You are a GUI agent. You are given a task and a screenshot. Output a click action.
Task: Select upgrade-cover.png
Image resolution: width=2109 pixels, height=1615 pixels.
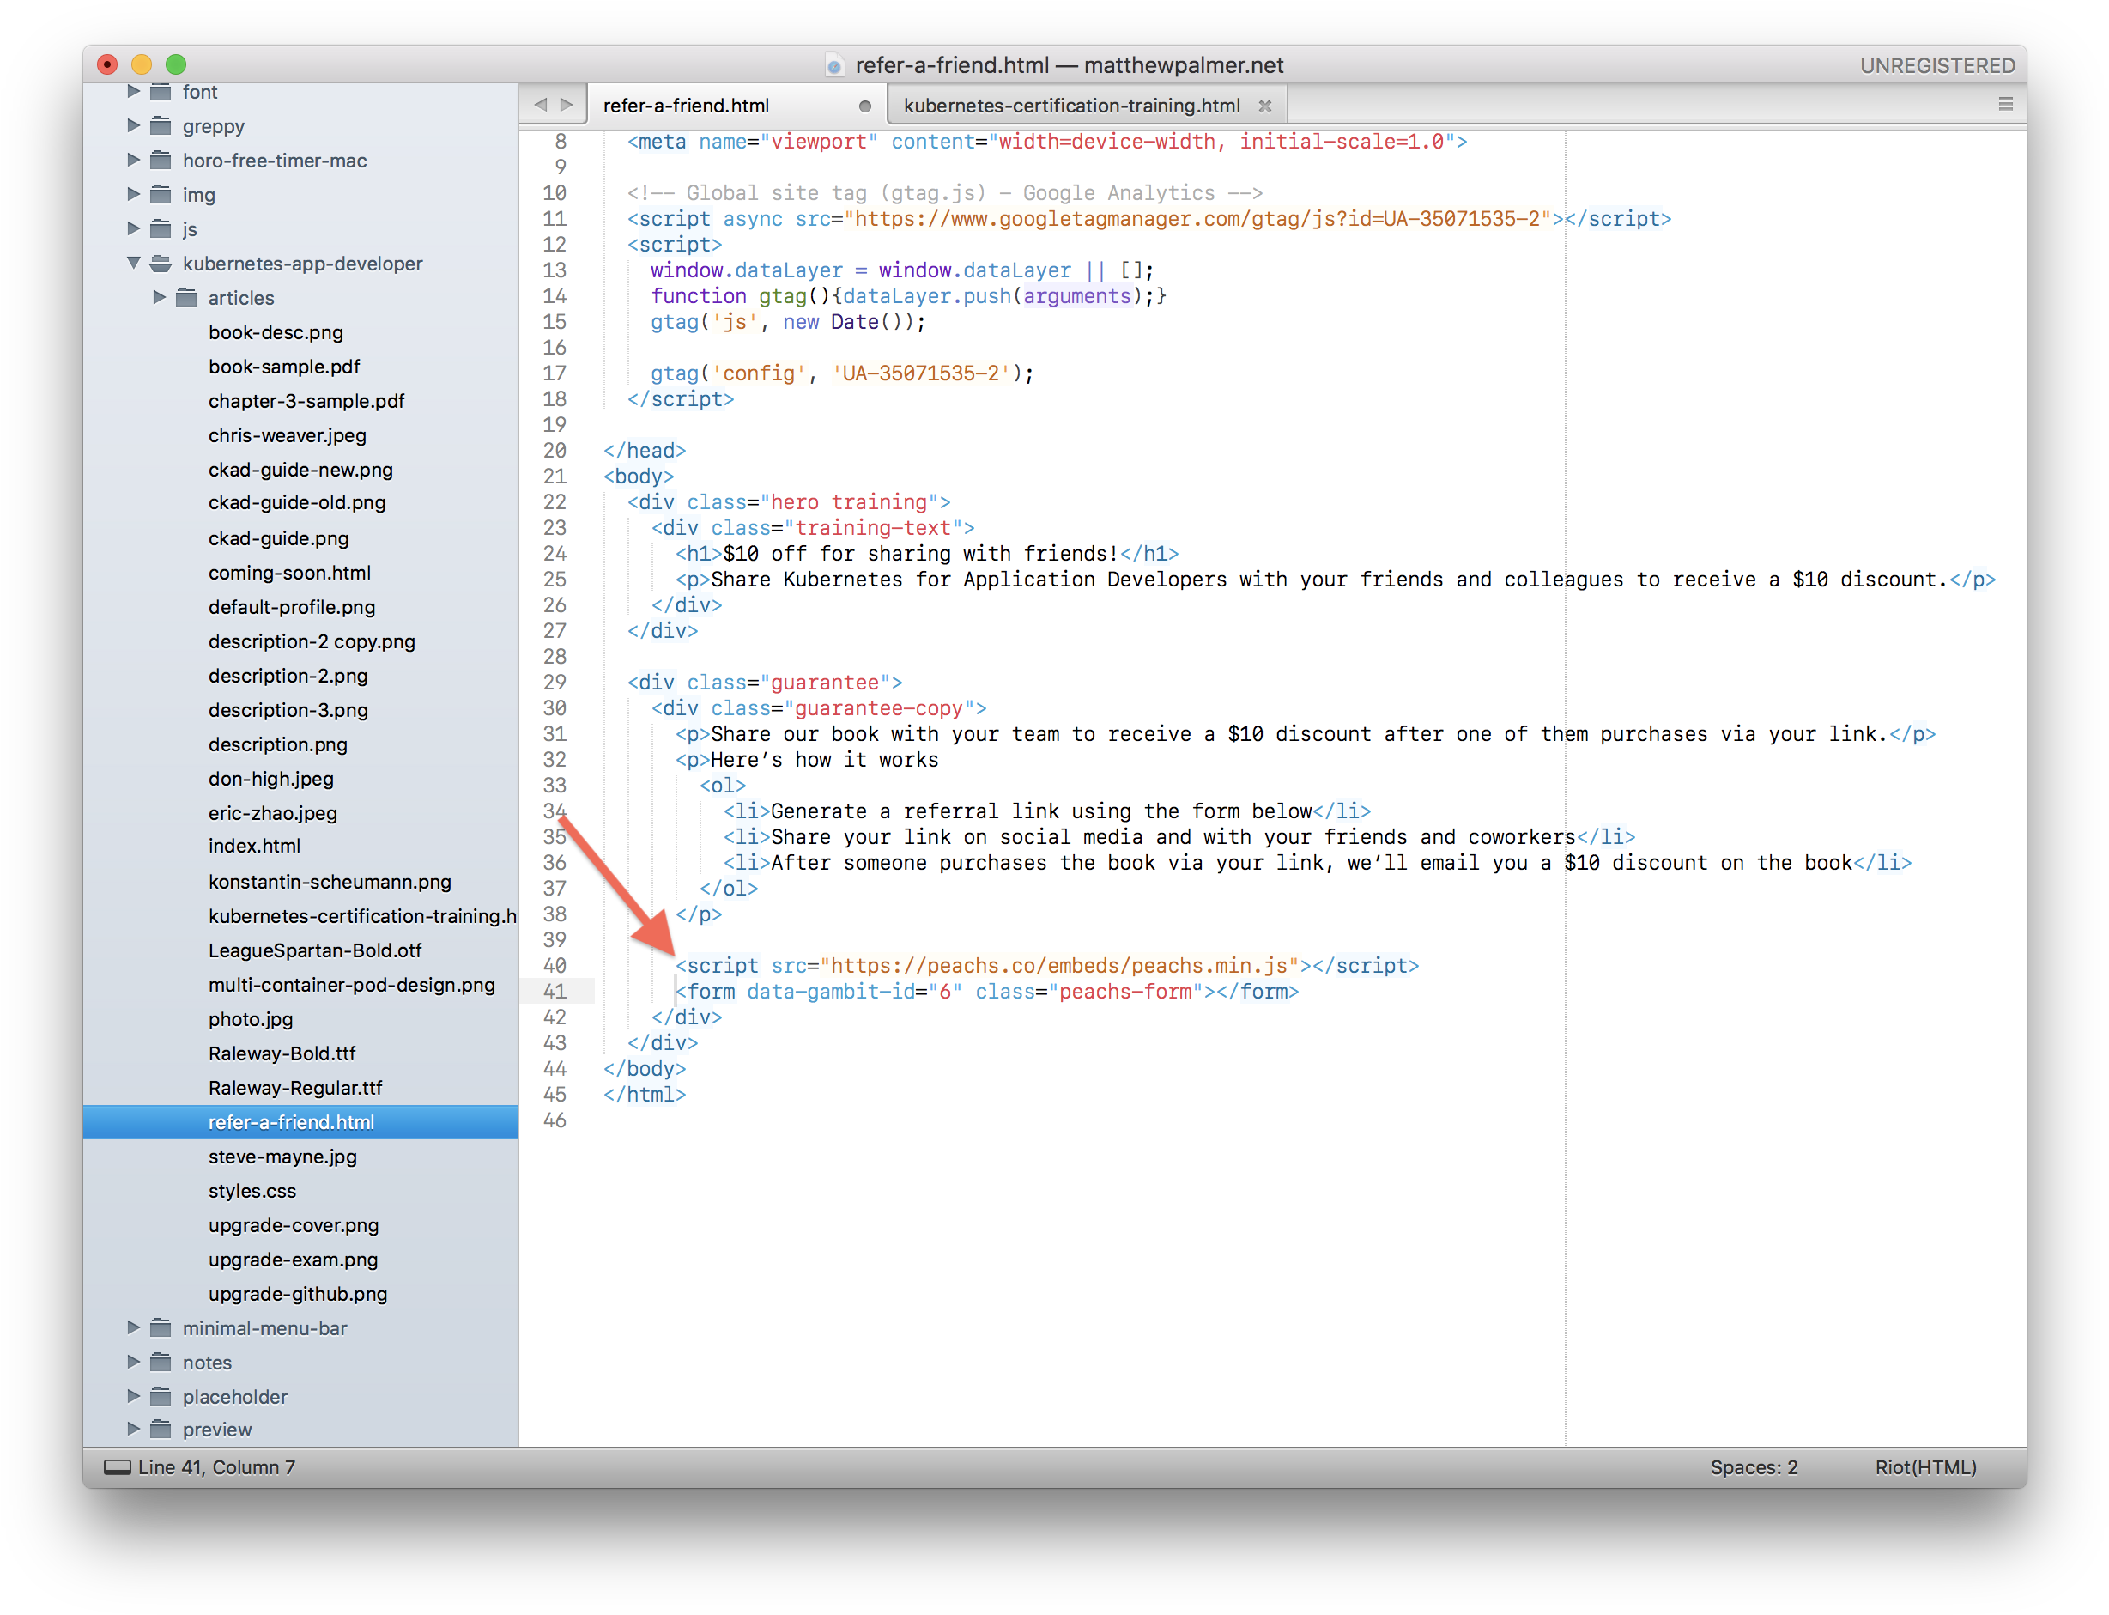click(x=293, y=1226)
